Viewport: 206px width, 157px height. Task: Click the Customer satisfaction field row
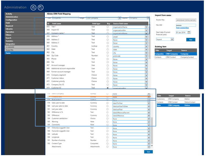click(x=98, y=119)
